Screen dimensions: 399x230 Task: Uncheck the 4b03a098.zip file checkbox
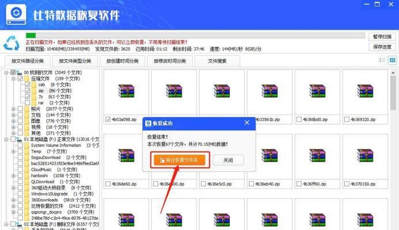click(108, 119)
